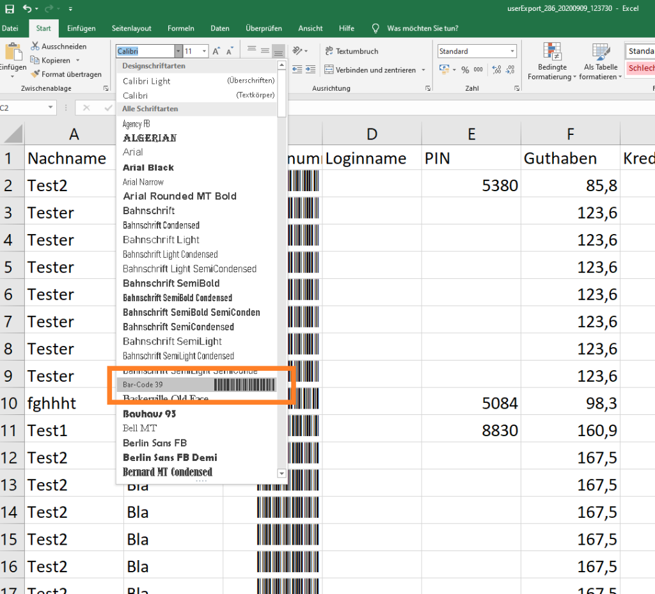The height and width of the screenshot is (594, 655).
Task: Apply percent style format
Action: coord(465,70)
